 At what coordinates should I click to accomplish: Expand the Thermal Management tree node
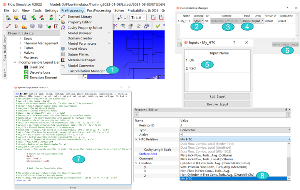click(20, 43)
